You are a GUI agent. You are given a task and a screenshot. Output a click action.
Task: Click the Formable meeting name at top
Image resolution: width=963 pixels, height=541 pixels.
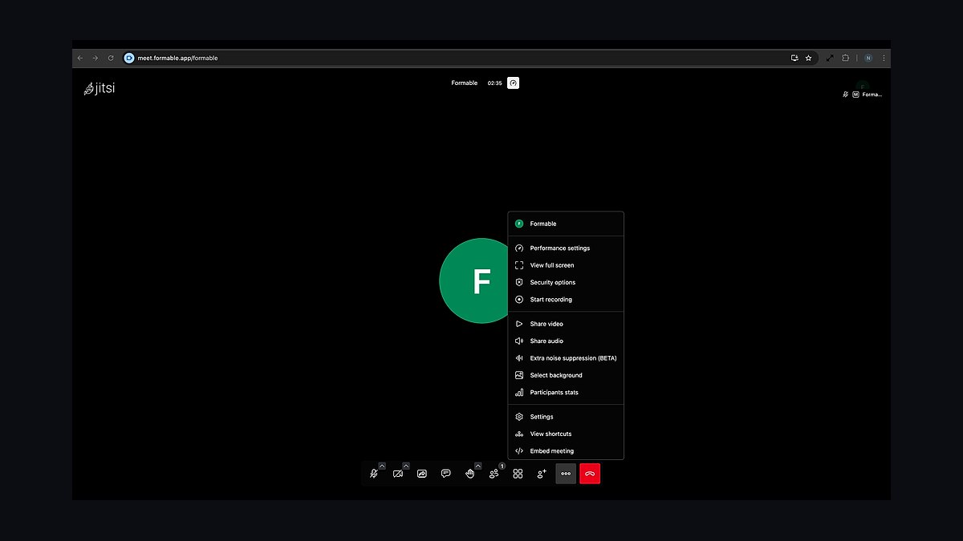click(464, 83)
